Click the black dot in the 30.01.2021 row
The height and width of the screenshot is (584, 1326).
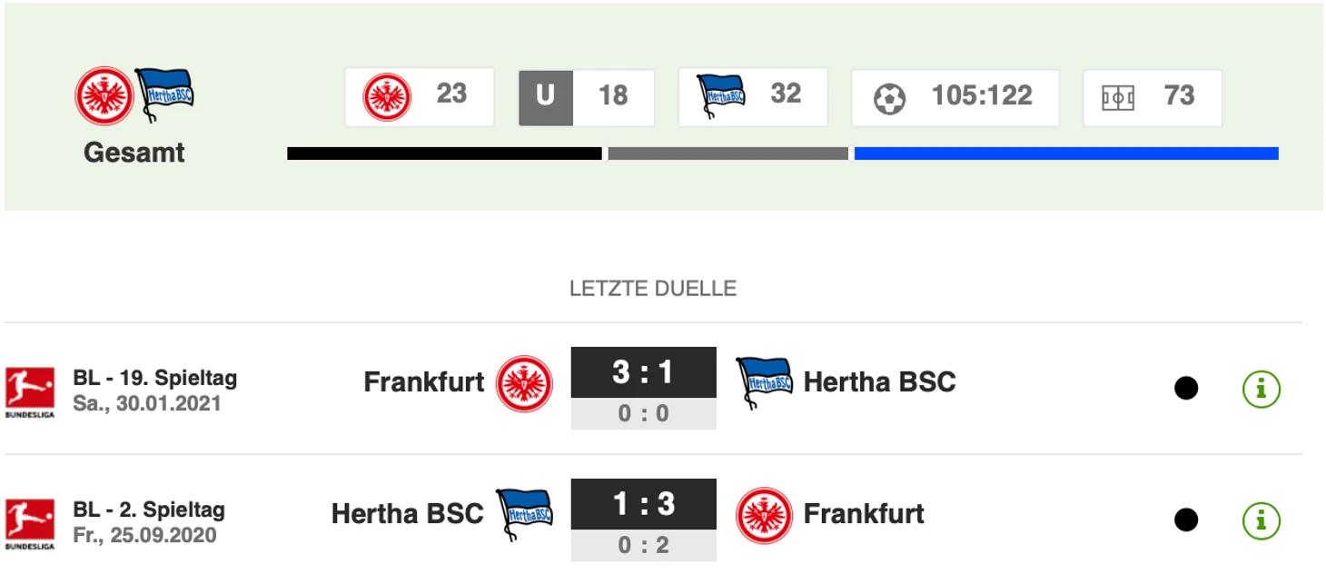coord(1185,389)
